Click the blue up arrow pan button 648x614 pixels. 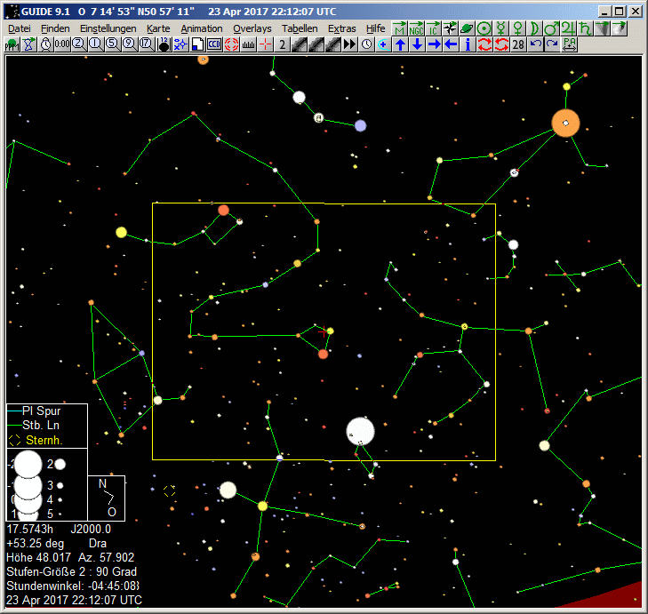pos(400,44)
